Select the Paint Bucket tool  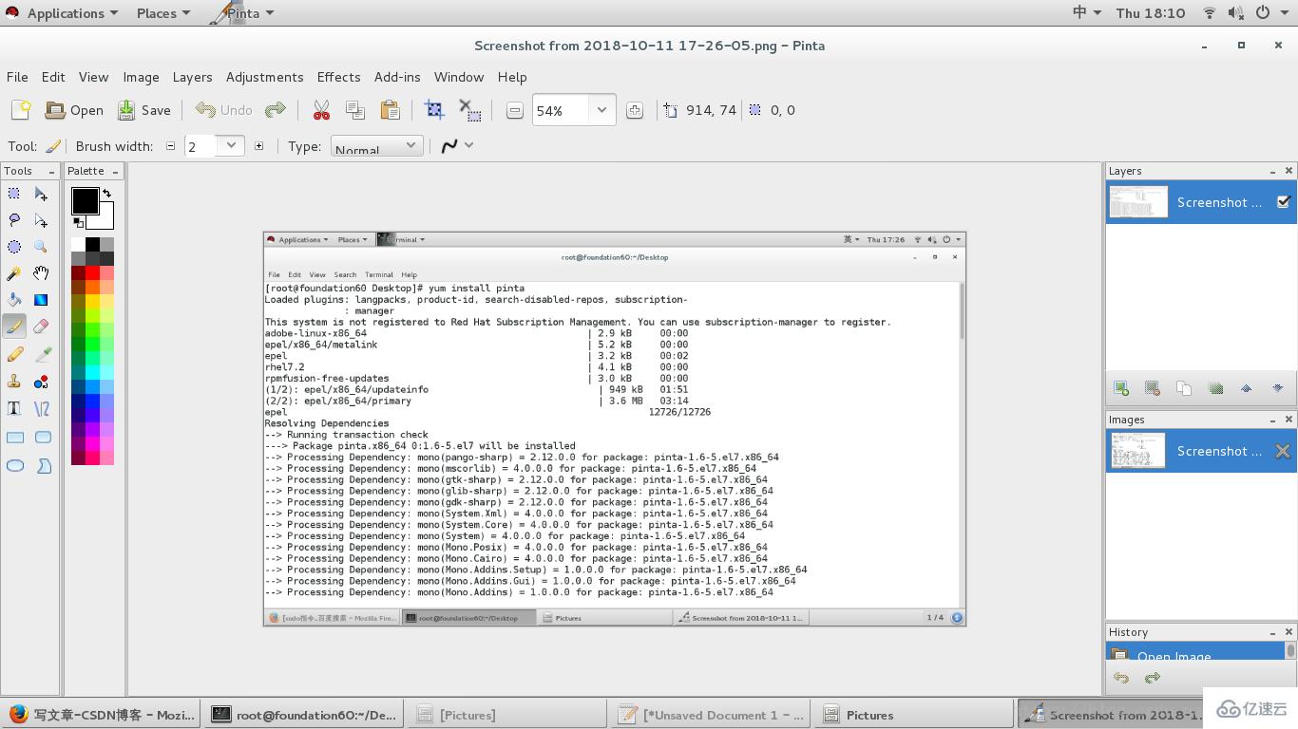pyautogui.click(x=14, y=300)
